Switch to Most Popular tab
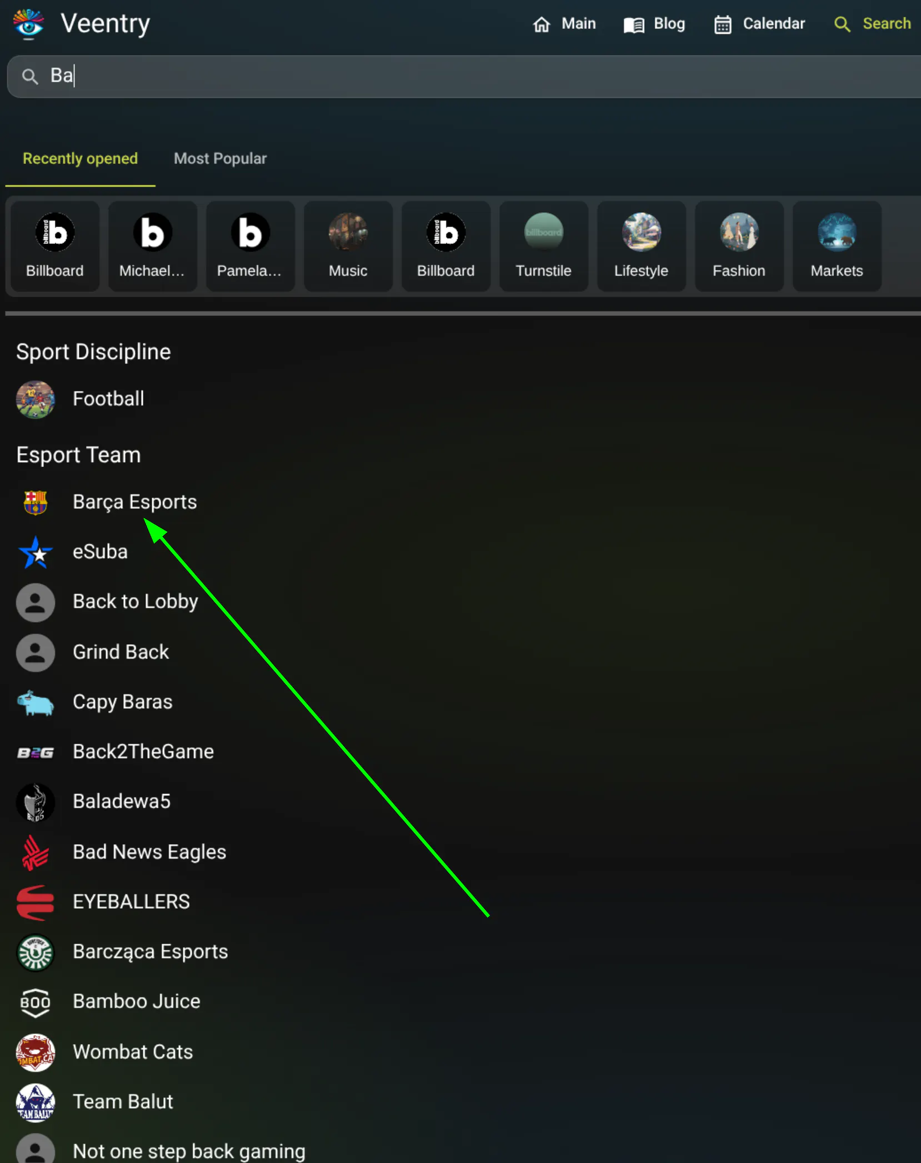 (x=221, y=159)
